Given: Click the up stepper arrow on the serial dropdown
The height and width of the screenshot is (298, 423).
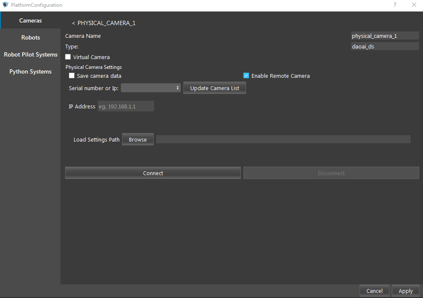Looking at the screenshot, I should click(177, 86).
